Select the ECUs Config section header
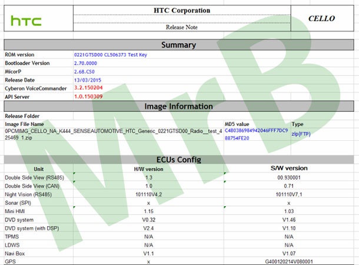Screen dimensions: 359x265 (179, 160)
